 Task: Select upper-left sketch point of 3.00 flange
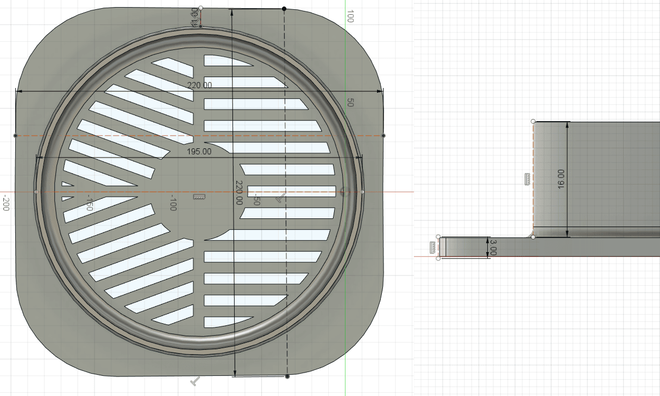(439, 237)
